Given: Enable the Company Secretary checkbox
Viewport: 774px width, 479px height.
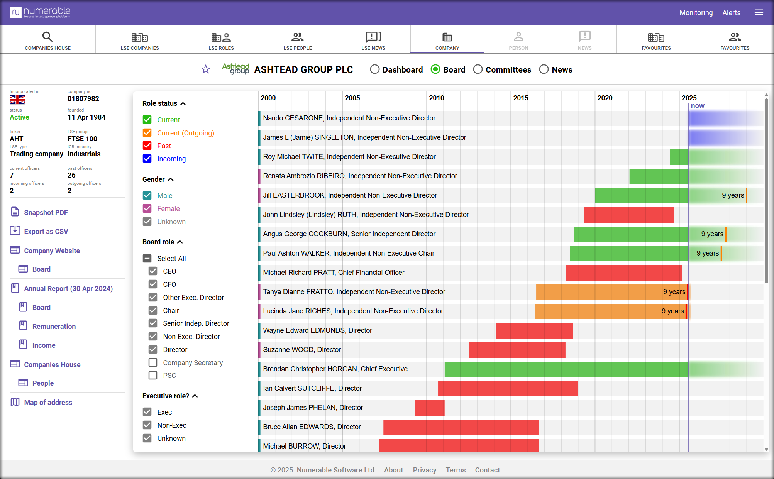Looking at the screenshot, I should [153, 362].
